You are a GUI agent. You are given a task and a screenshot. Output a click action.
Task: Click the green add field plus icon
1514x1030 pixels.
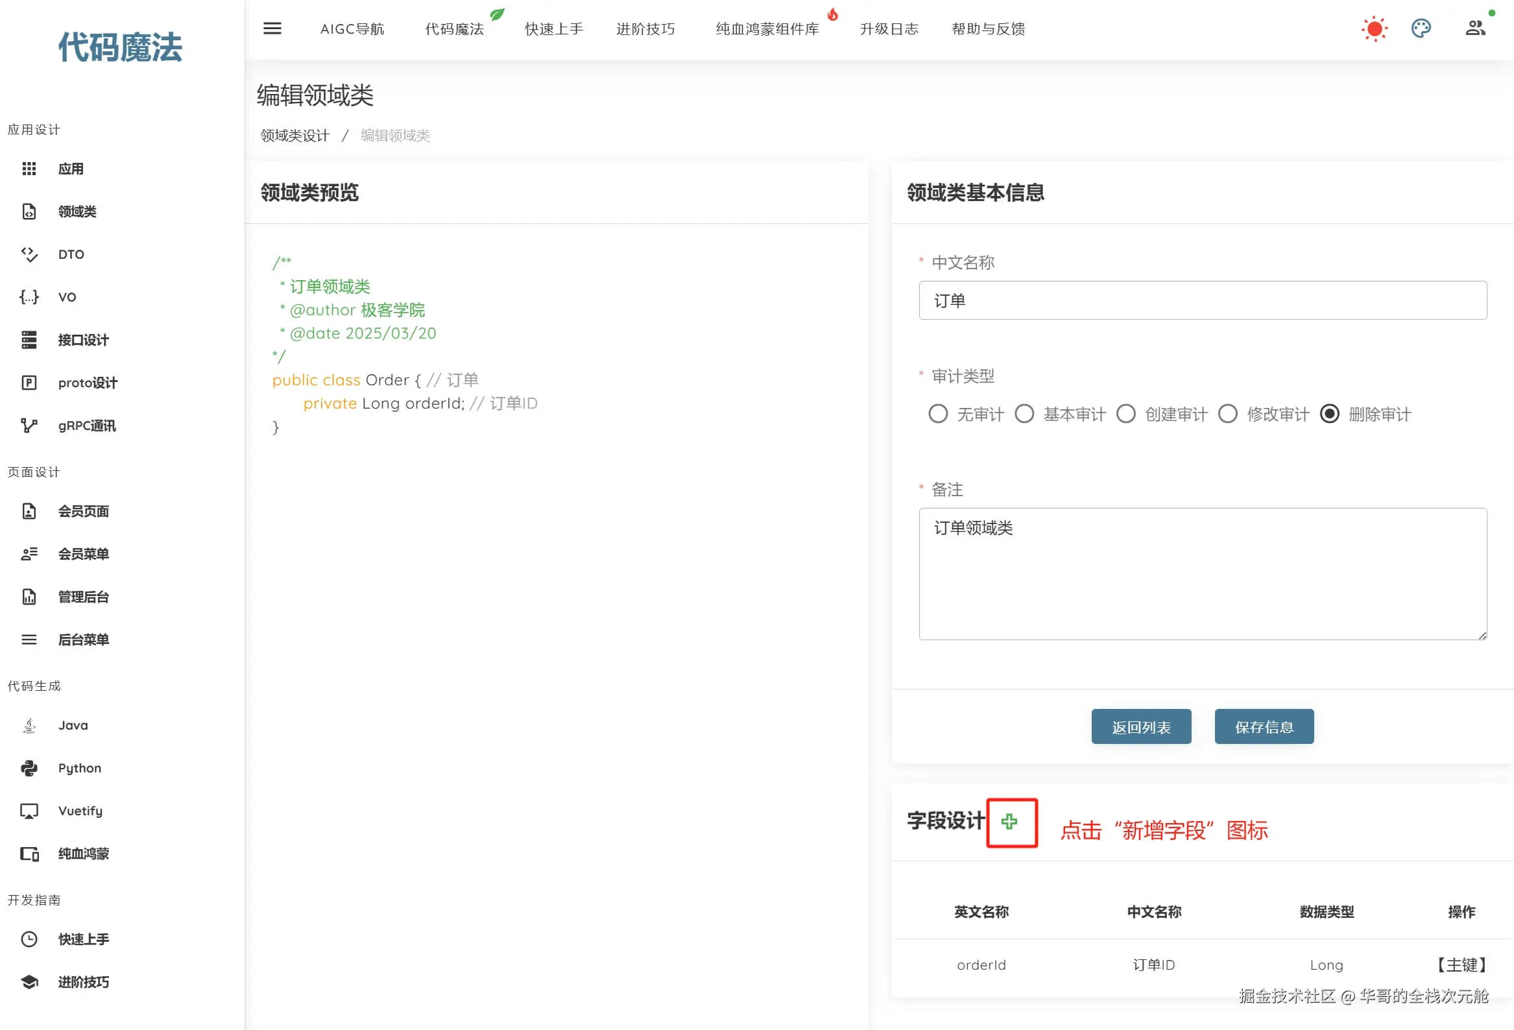1009,822
